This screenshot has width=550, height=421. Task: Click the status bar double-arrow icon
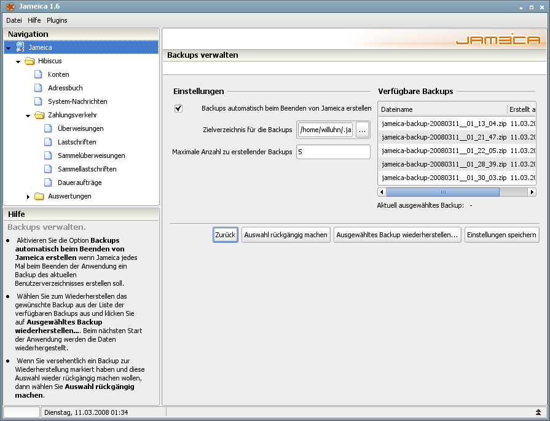538,412
